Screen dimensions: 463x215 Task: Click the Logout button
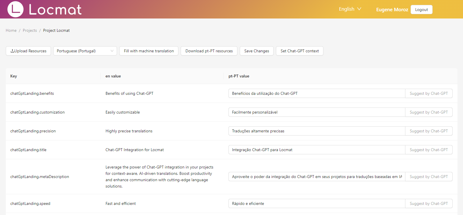421,10
